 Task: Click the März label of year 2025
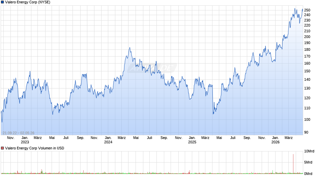(x=205, y=138)
